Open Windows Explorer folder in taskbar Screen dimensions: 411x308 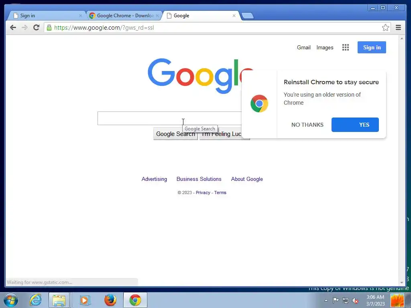click(59, 300)
